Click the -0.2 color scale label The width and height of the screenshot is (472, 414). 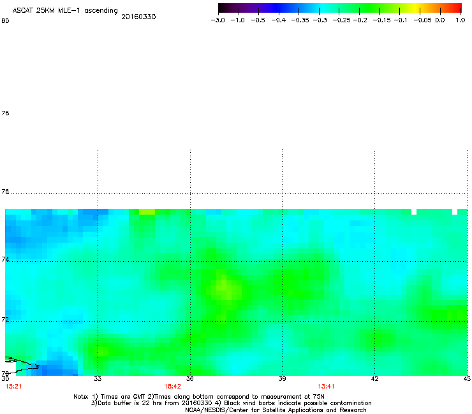360,20
